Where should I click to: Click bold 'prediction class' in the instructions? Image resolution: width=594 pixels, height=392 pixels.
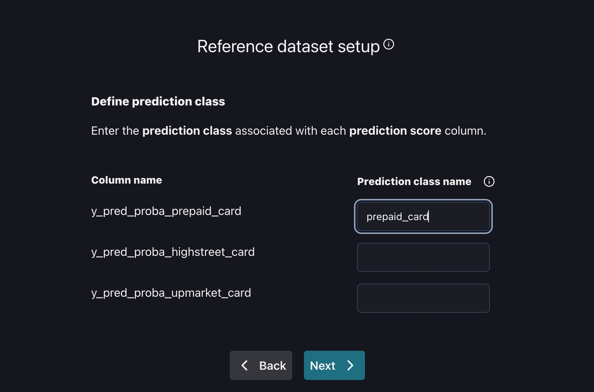pos(187,131)
